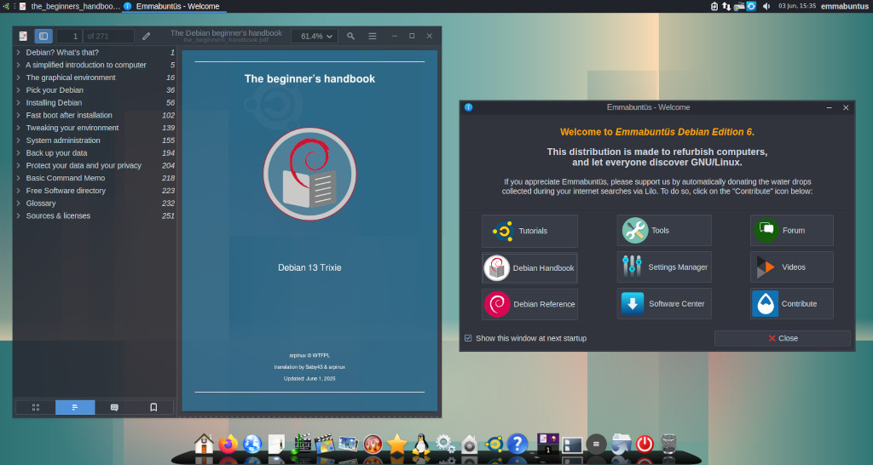Open Debian Reference in Welcome window
This screenshot has width=873, height=465.
click(529, 304)
